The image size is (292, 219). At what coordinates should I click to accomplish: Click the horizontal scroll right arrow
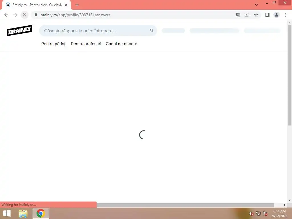point(285,205)
